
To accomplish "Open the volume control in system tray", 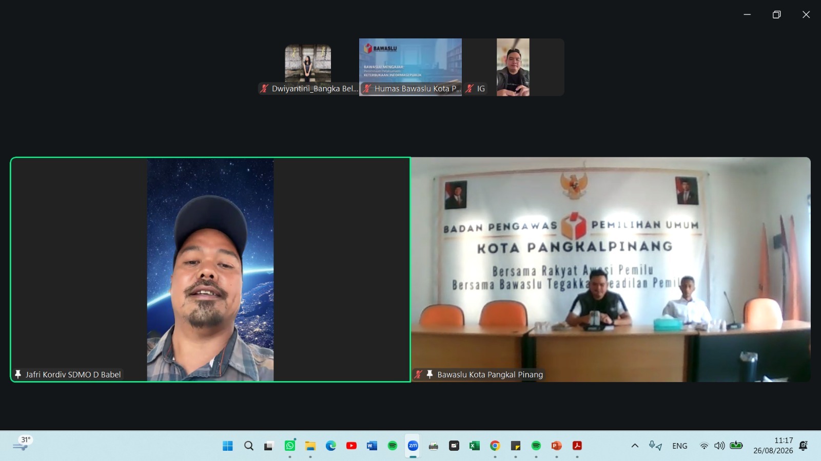I will [719, 446].
